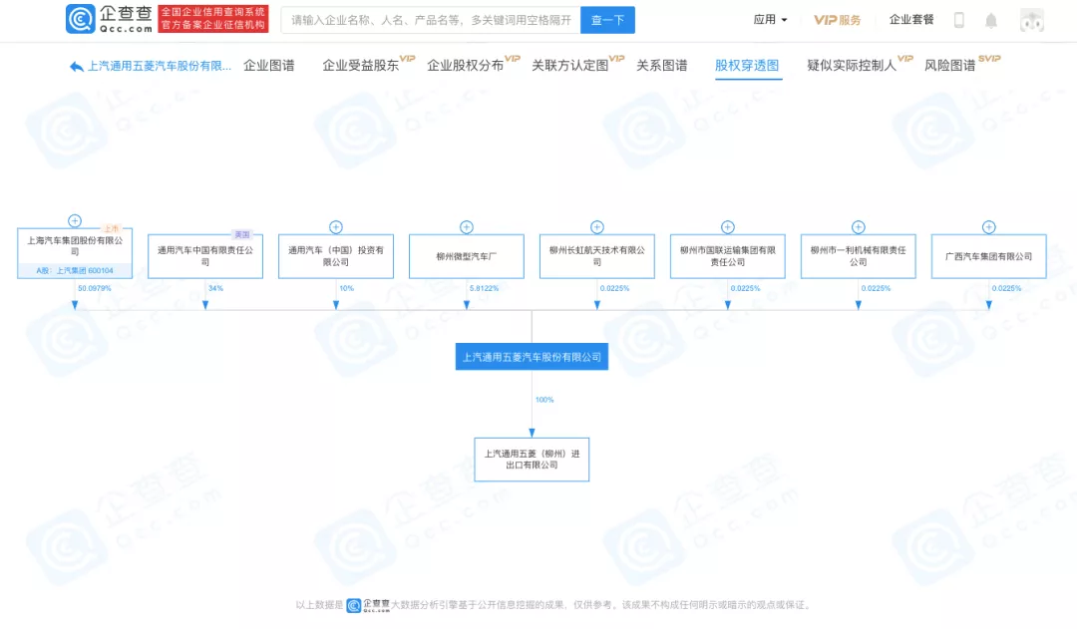Click the 查一下 search button
The image size is (1077, 629).
click(607, 19)
